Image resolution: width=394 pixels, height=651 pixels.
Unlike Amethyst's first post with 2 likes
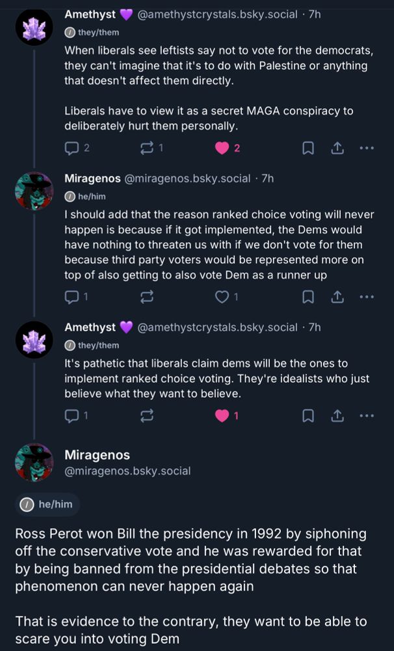tap(222, 148)
